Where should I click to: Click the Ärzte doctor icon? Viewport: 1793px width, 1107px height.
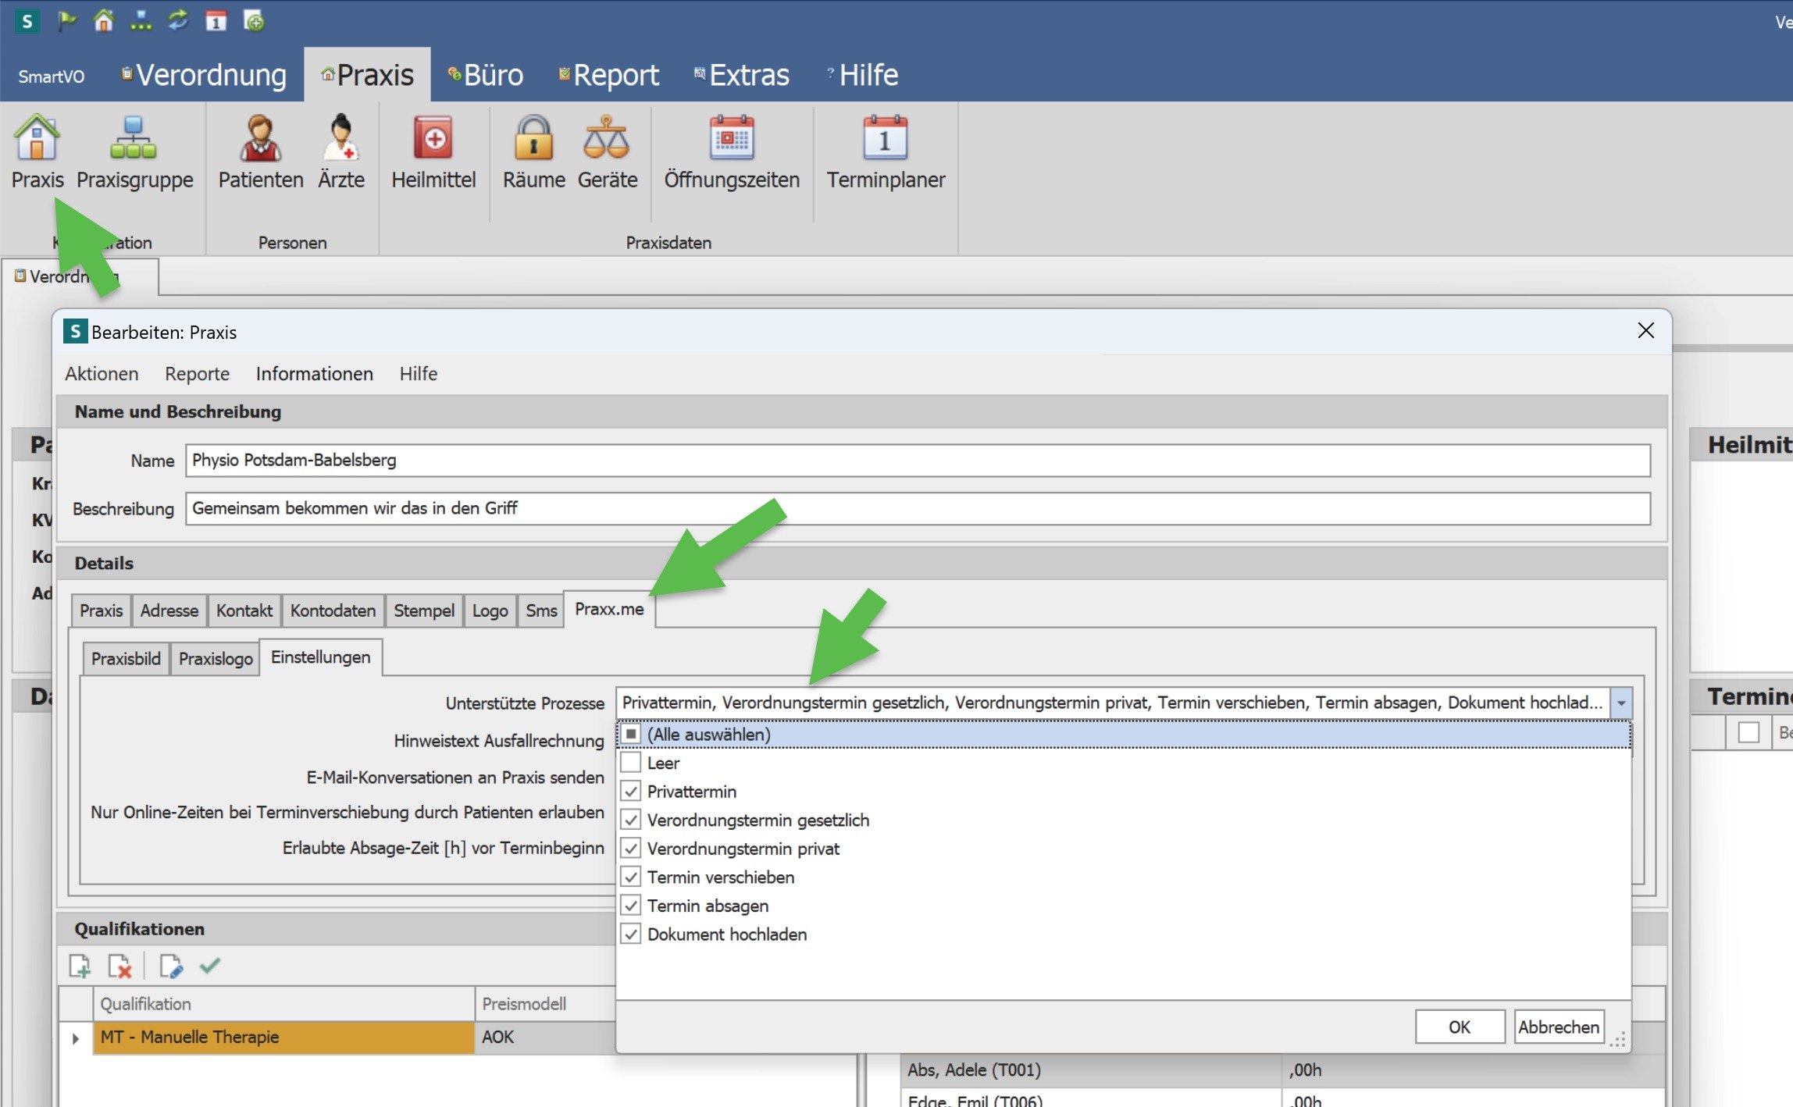pos(340,140)
